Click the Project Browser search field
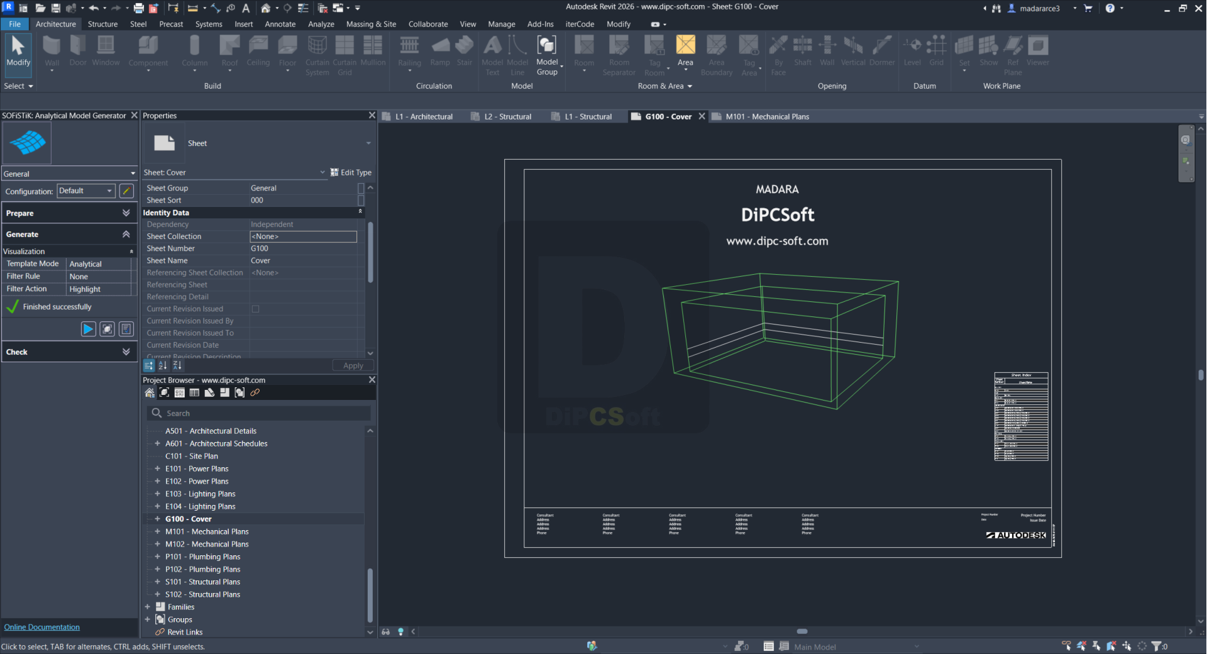The width and height of the screenshot is (1207, 654). click(259, 413)
